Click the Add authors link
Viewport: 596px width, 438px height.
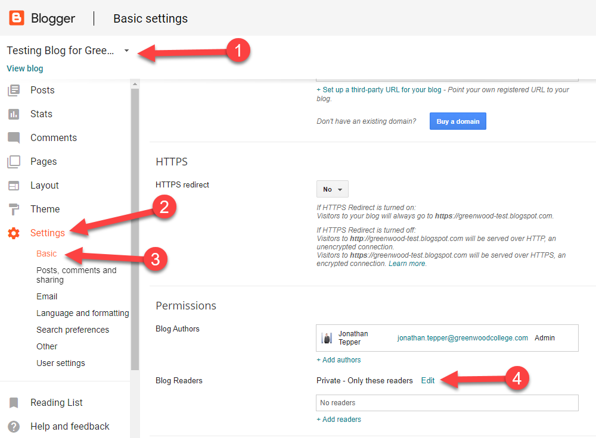tap(339, 360)
